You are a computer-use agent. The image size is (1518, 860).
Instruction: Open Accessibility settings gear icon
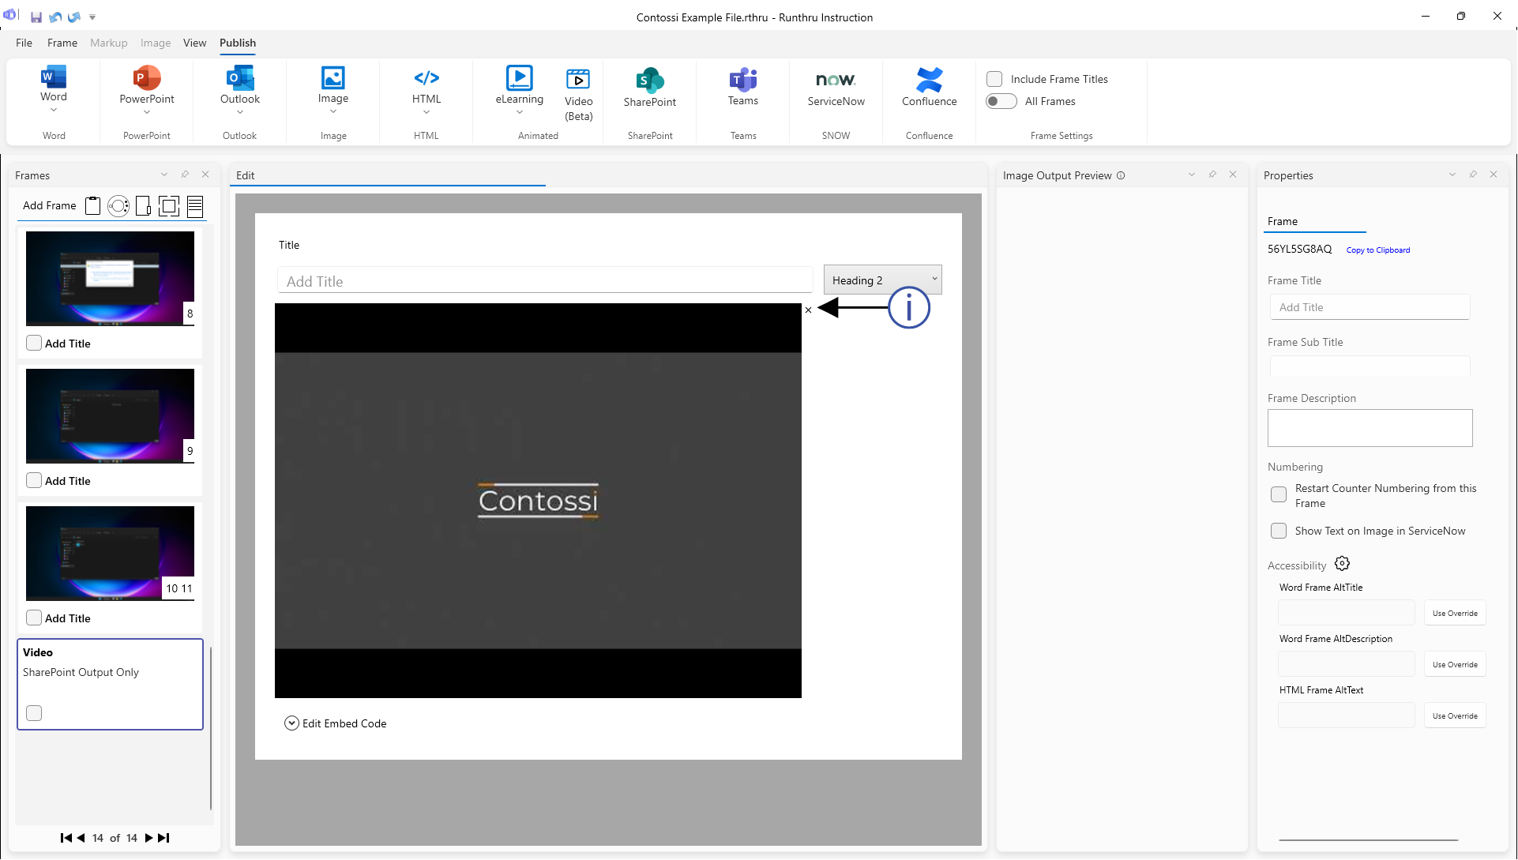[x=1342, y=564]
